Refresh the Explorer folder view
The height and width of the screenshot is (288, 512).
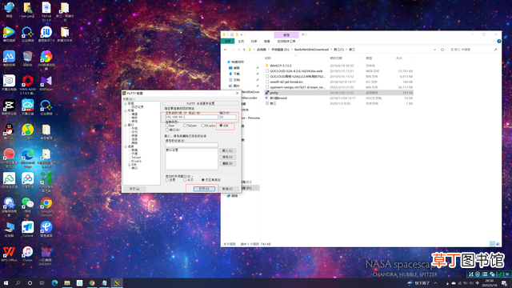442,50
